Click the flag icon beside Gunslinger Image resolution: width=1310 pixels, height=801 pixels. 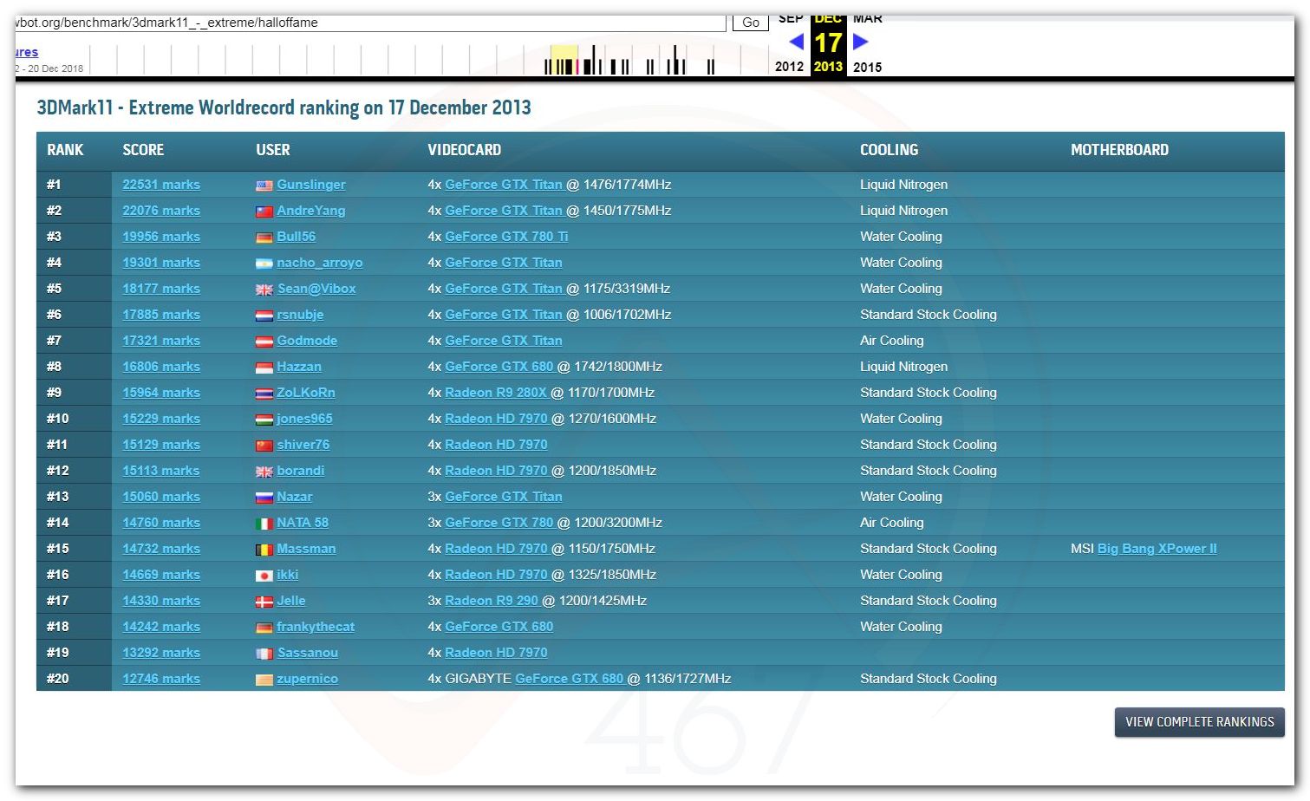click(x=264, y=186)
